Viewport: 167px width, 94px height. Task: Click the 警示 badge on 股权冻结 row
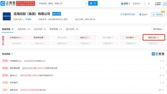coord(5,90)
